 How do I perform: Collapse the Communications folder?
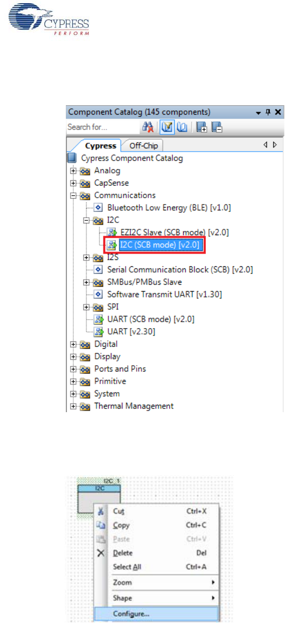pyautogui.click(x=73, y=196)
